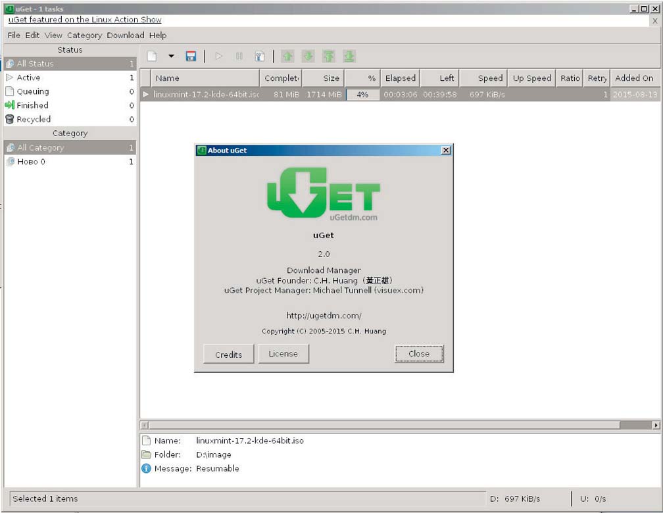Select All Category in sidebar
The width and height of the screenshot is (663, 513).
(x=70, y=147)
